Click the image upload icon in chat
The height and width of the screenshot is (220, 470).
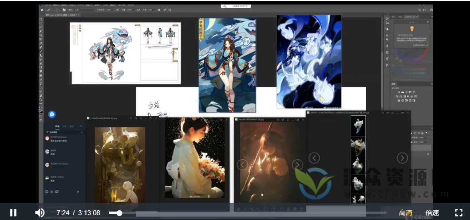pos(57,192)
